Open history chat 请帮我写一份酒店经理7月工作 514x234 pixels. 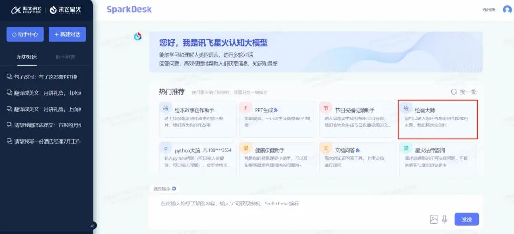[44, 141]
